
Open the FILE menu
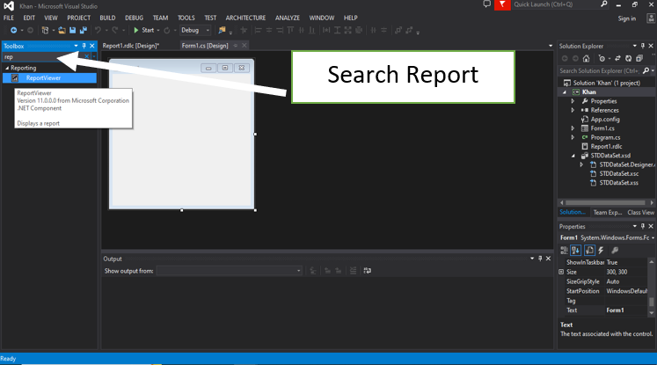pos(9,18)
